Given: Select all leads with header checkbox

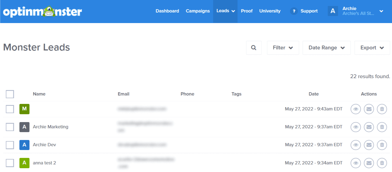Looking at the screenshot, I should click(x=10, y=94).
